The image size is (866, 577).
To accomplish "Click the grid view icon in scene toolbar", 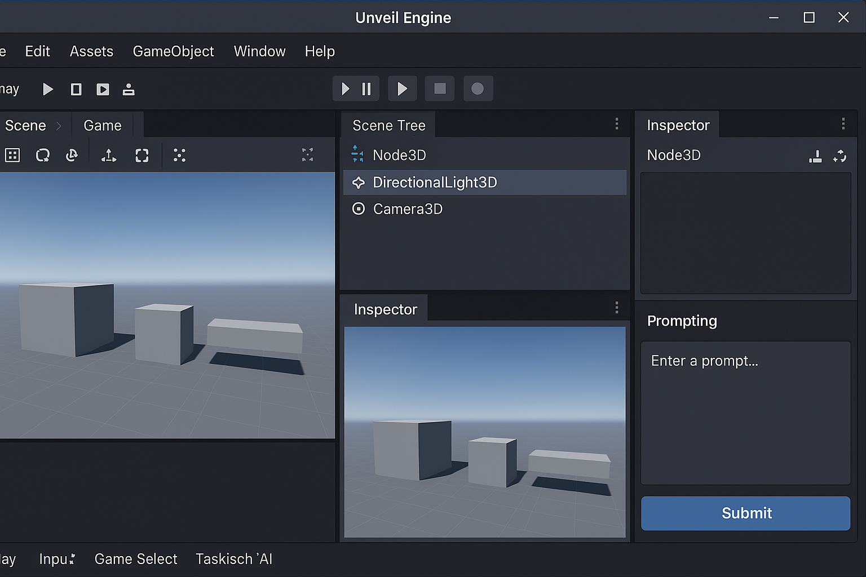I will (12, 156).
